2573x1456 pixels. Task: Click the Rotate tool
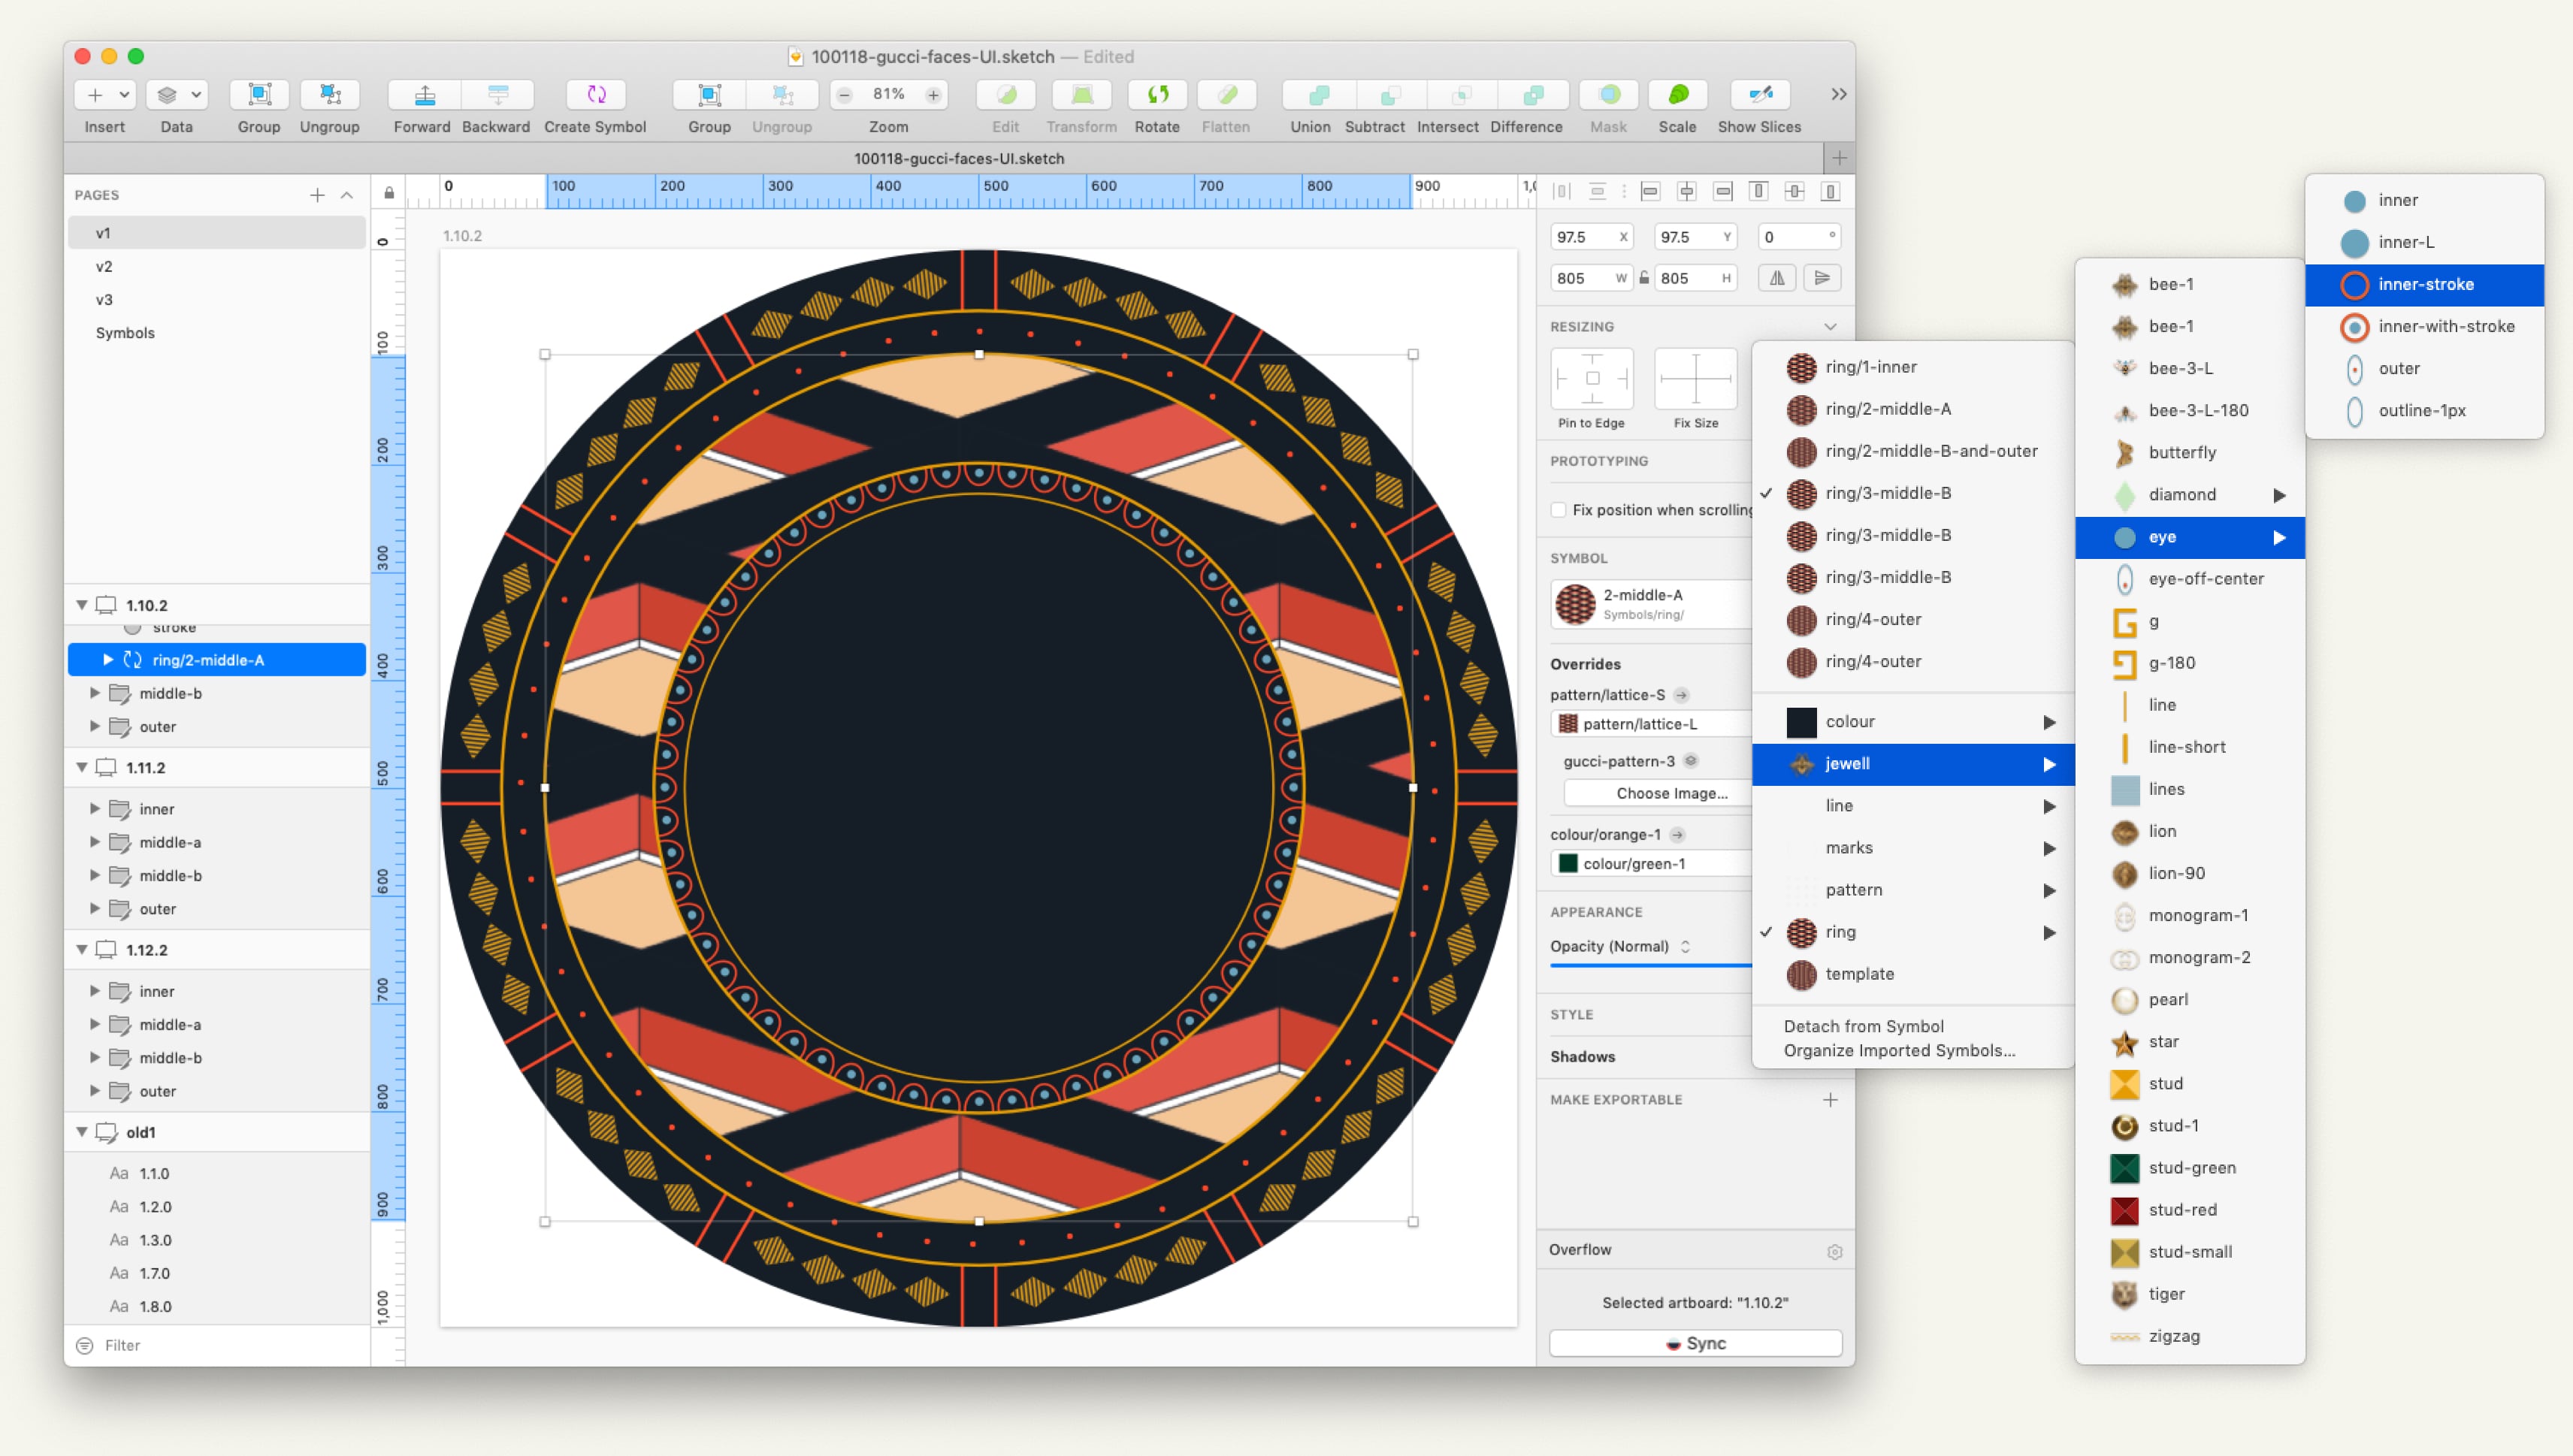(x=1157, y=94)
